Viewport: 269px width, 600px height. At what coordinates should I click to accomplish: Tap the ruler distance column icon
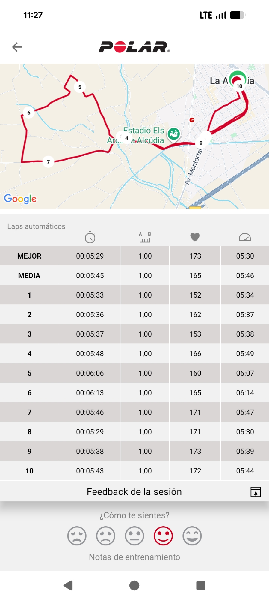click(x=145, y=237)
